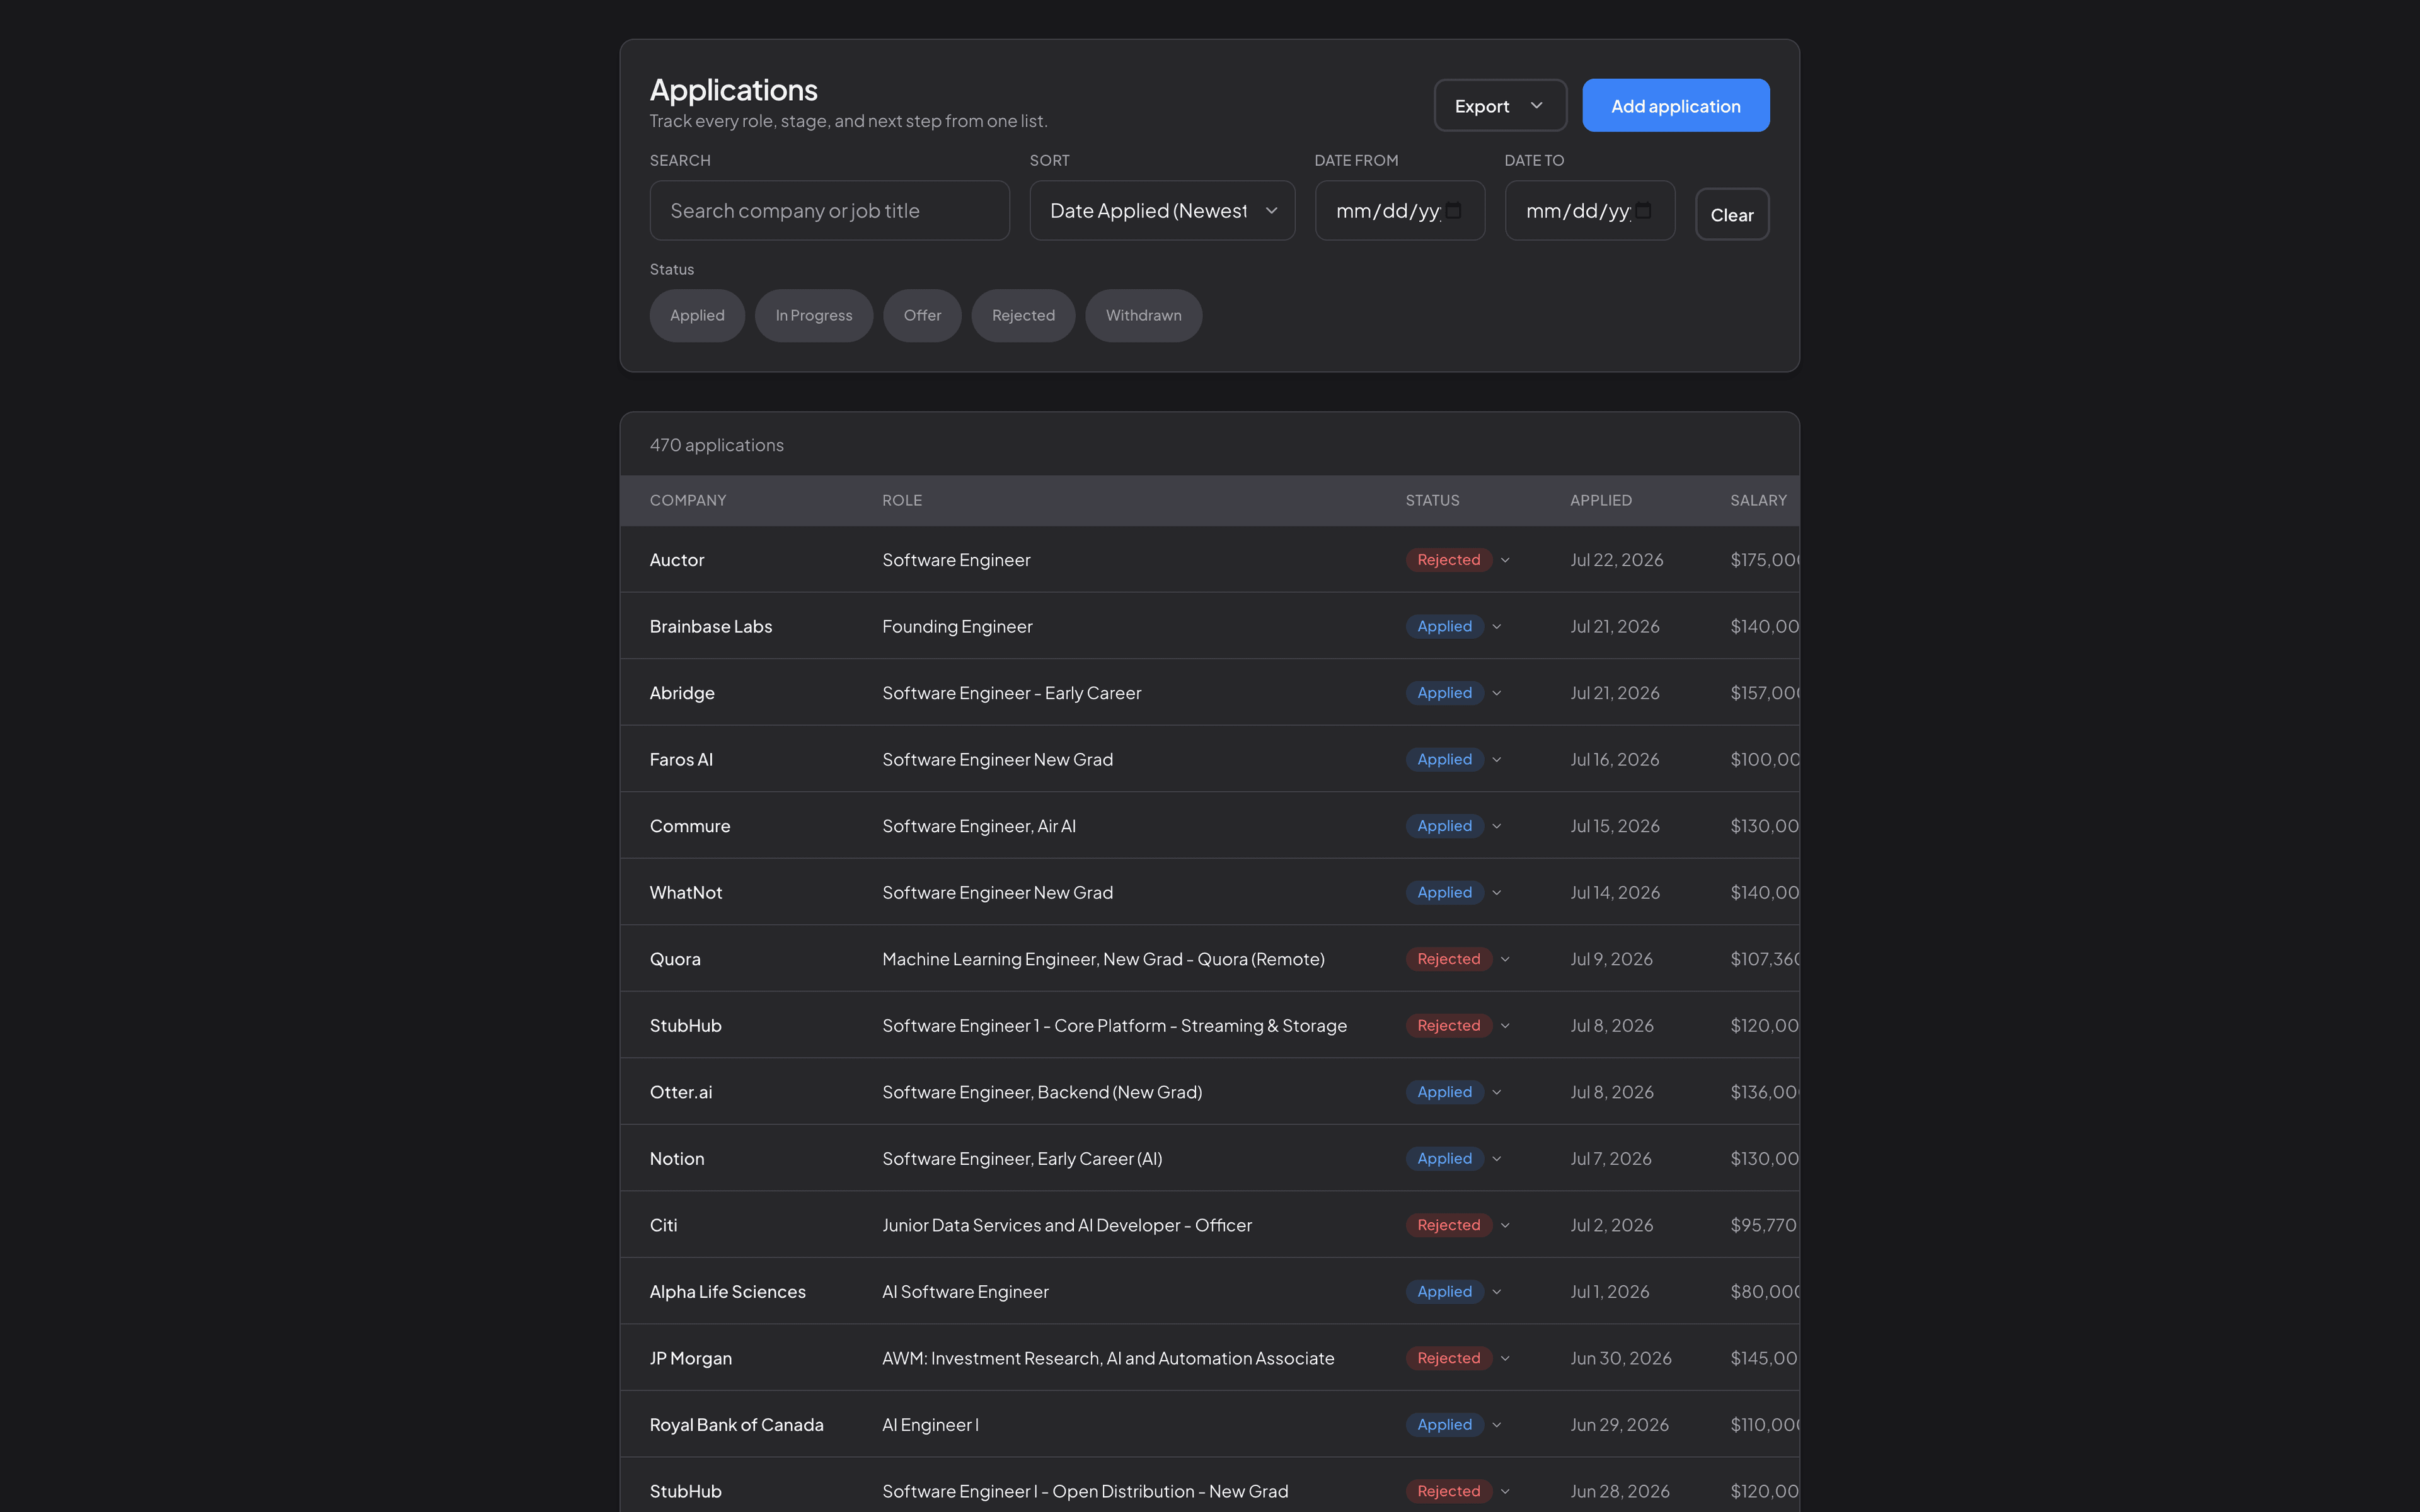The width and height of the screenshot is (2420, 1512).
Task: Click the ROLE column header
Action: (x=902, y=500)
